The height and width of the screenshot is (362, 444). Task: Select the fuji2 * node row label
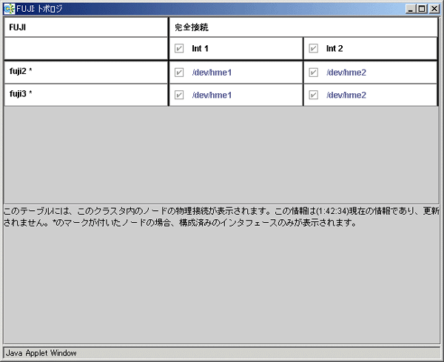21,71
